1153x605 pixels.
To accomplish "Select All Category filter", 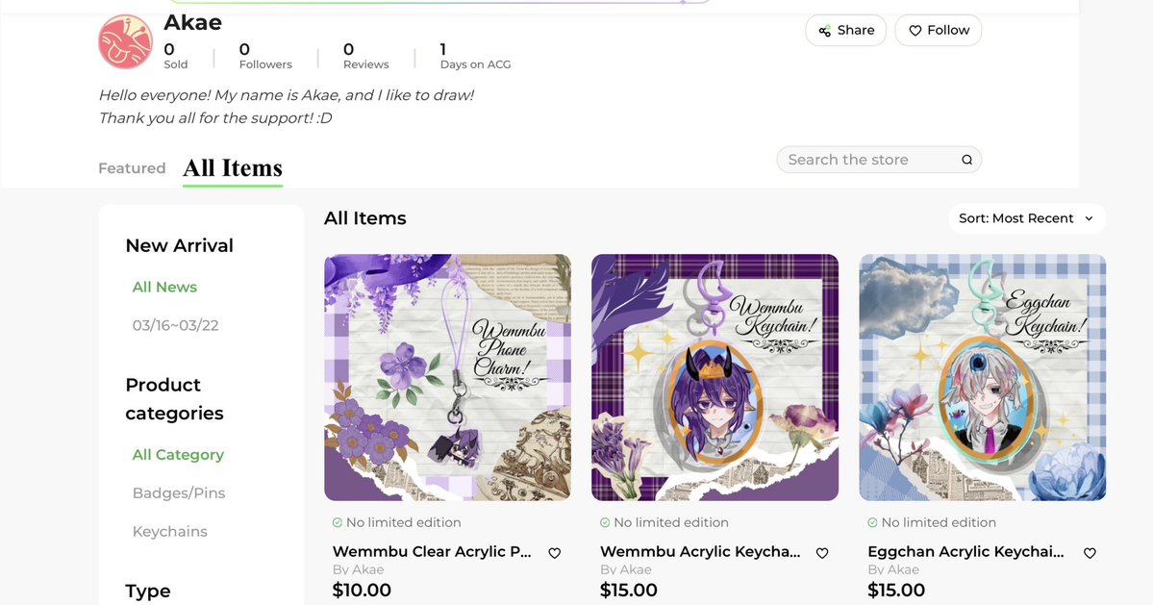I will coord(178,455).
